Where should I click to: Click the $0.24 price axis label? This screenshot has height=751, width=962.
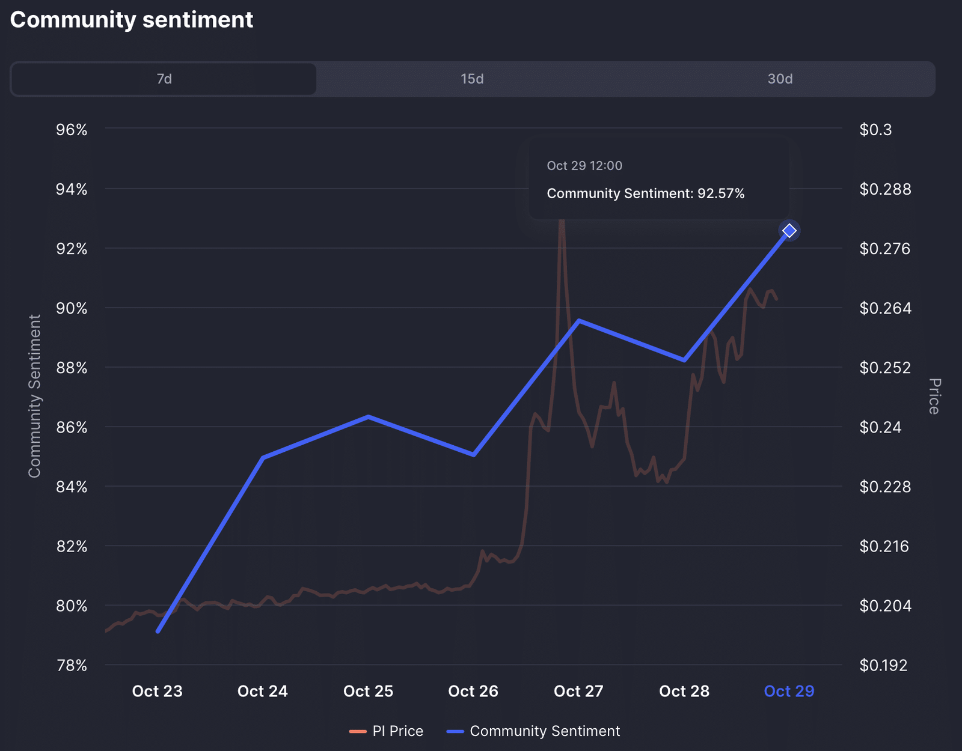tap(880, 427)
